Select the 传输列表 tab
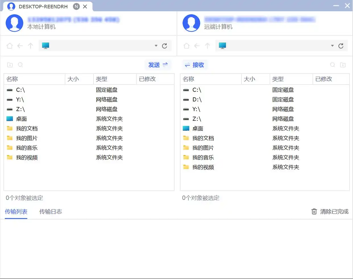This screenshot has height=279, width=353. click(x=16, y=212)
